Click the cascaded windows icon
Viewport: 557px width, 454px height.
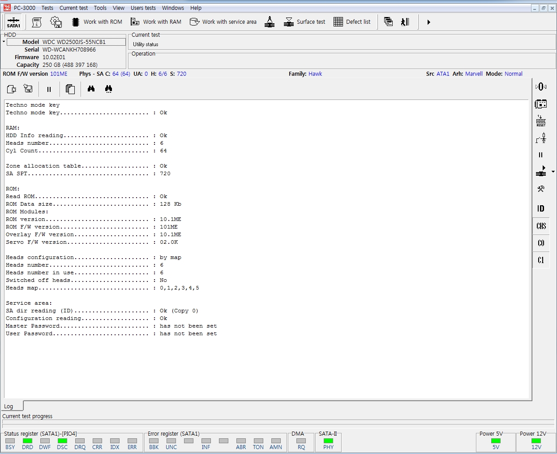pos(388,22)
